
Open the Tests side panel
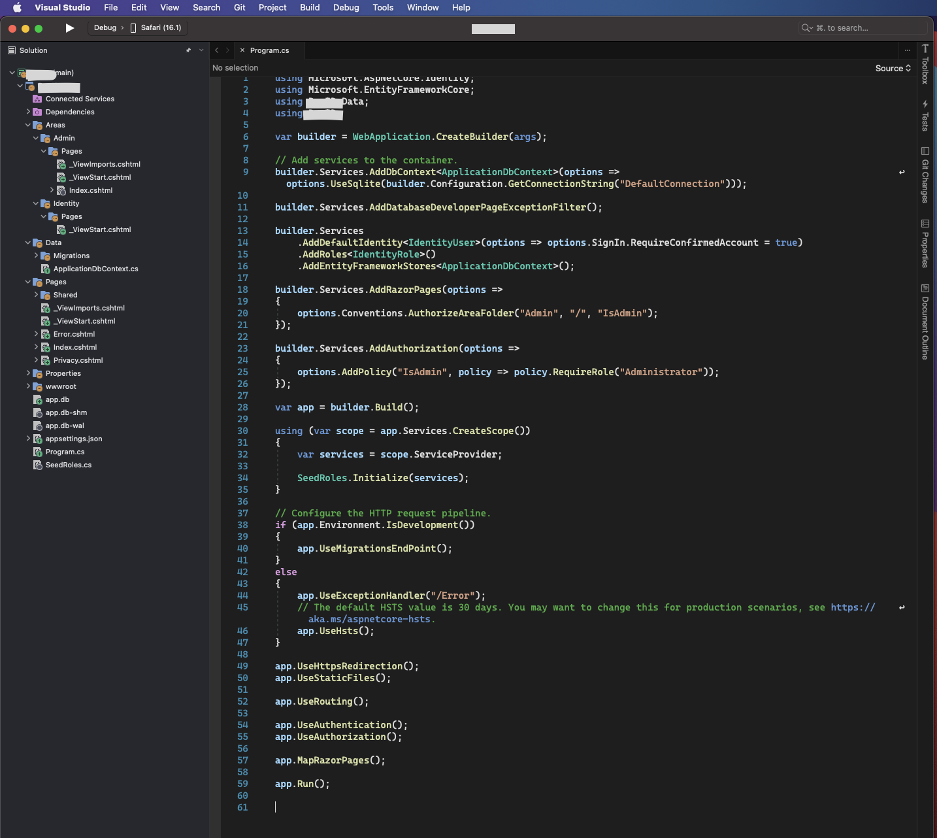coord(925,116)
